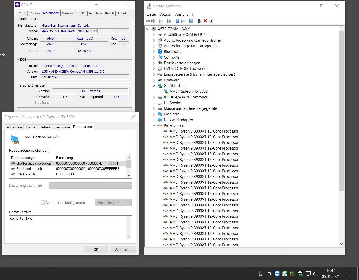Click the update driver icon with green arrow
Viewport: 359px width, 280px height.
coord(199,21)
